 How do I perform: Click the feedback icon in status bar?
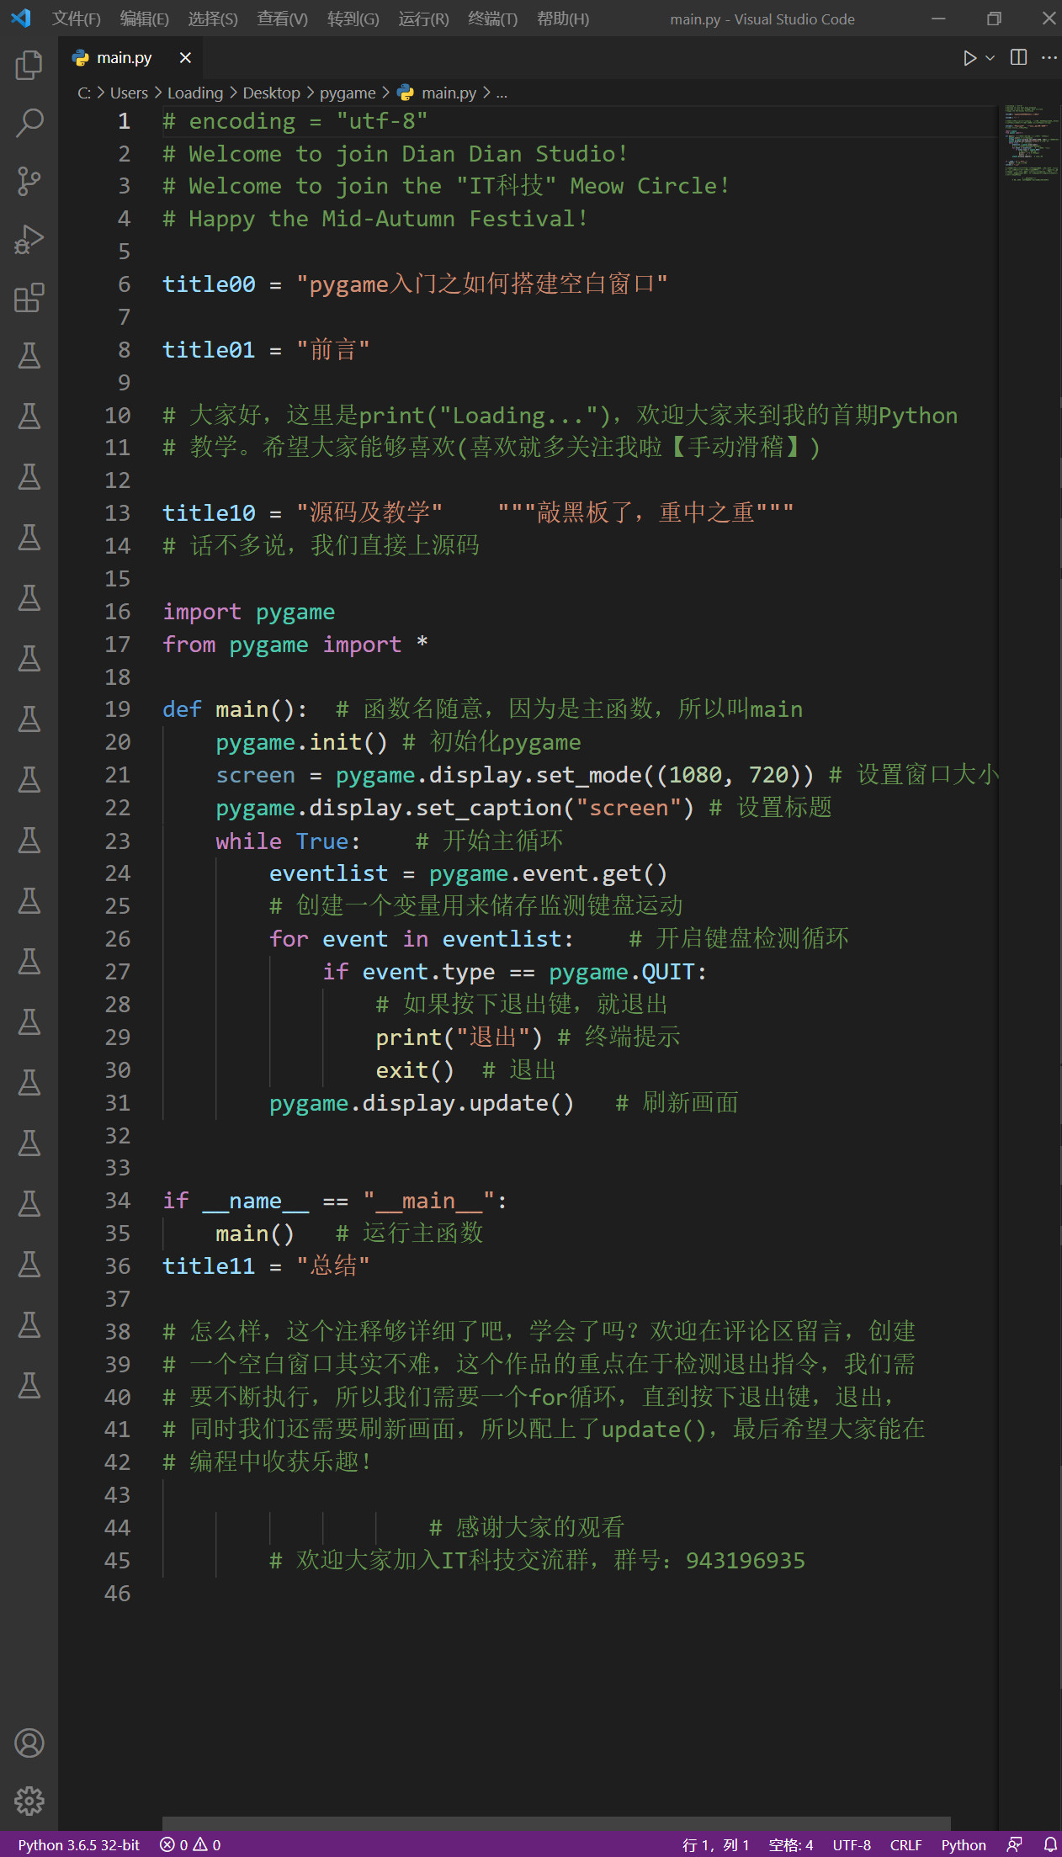click(1015, 1844)
